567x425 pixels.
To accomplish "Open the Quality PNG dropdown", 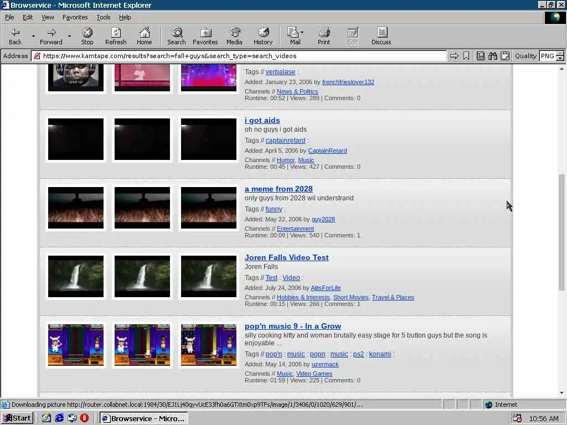I will point(560,56).
